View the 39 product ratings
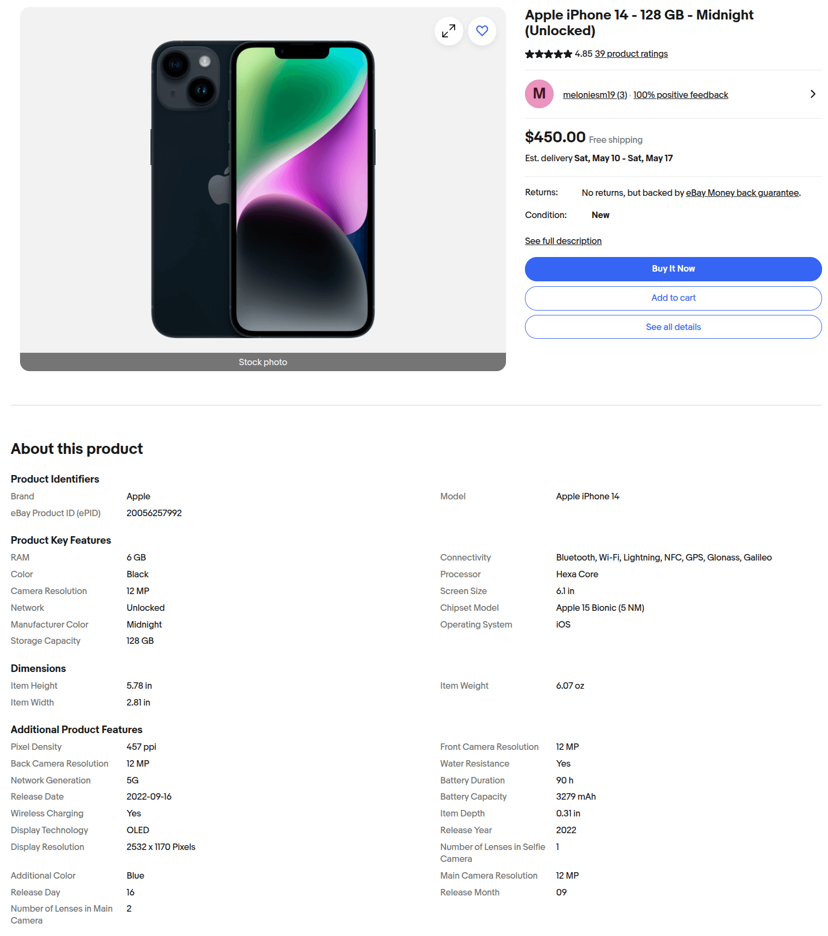Viewport: 828px width, 936px height. [x=630, y=54]
